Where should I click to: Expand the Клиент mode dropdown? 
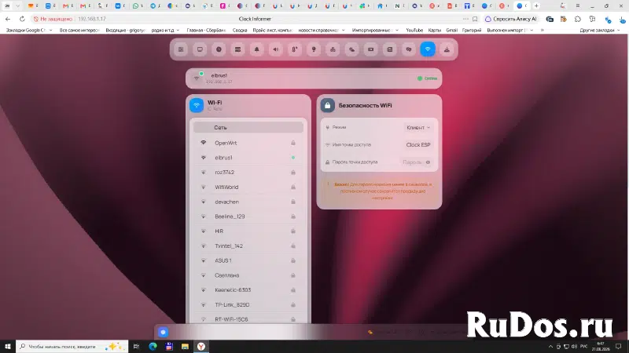pos(418,127)
